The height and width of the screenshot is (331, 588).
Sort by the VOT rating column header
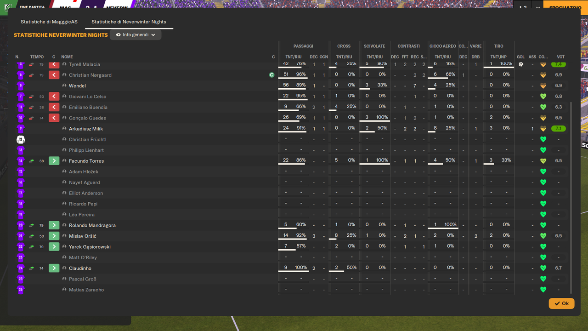click(x=560, y=57)
